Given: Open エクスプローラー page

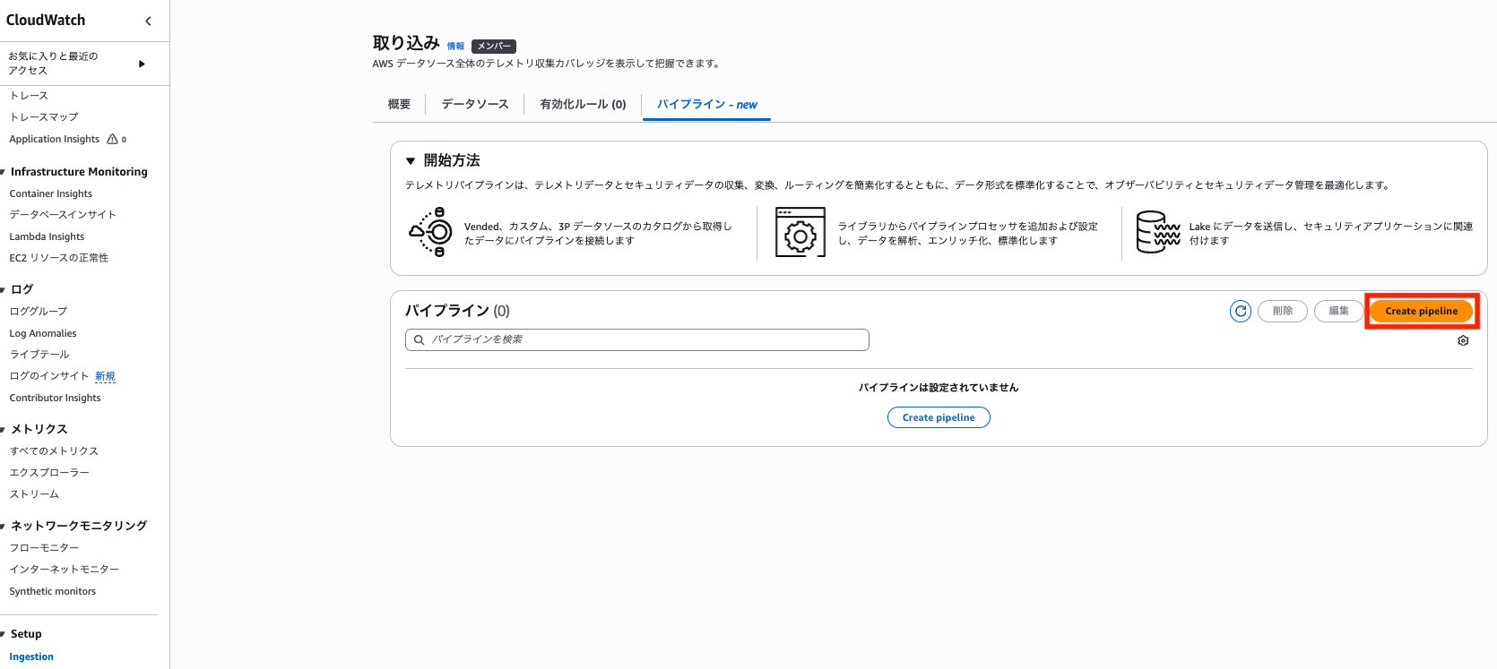Looking at the screenshot, I should pos(49,473).
